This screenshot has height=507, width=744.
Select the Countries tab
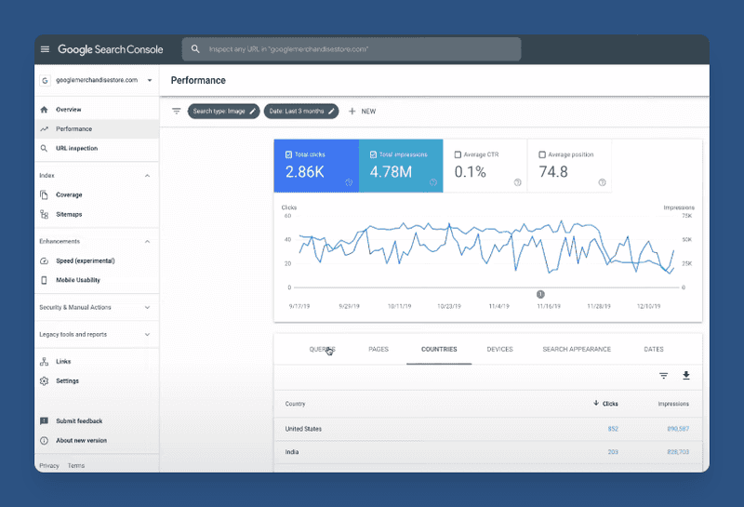[x=439, y=350]
